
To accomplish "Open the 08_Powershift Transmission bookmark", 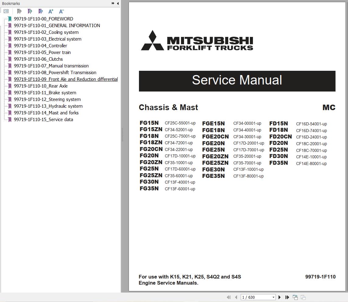I will pos(55,72).
